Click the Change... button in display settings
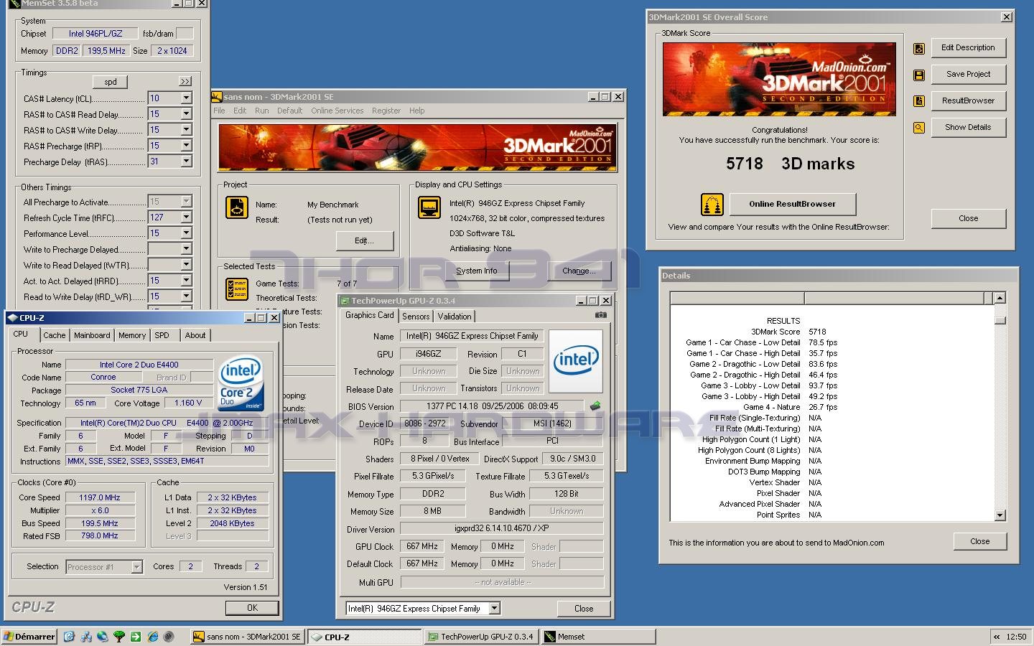1034x646 pixels. coord(579,271)
